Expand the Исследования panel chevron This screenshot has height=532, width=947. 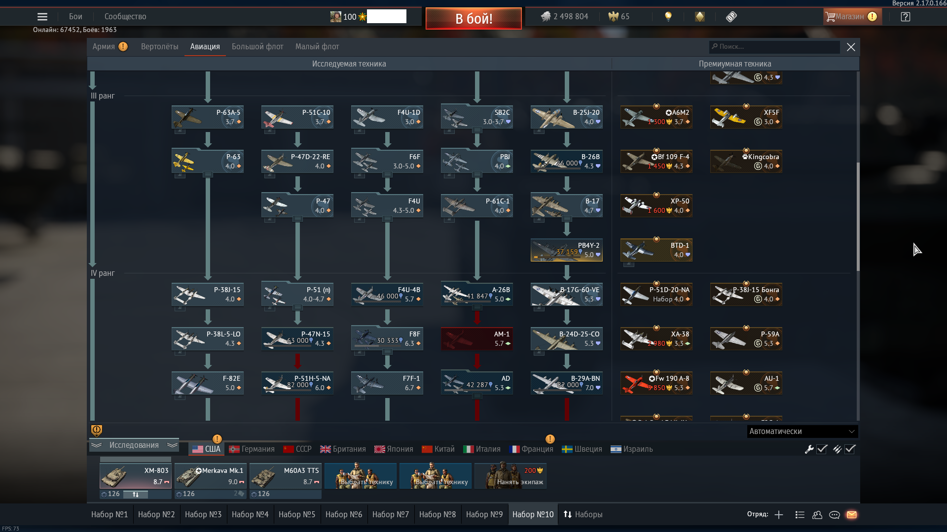click(172, 445)
